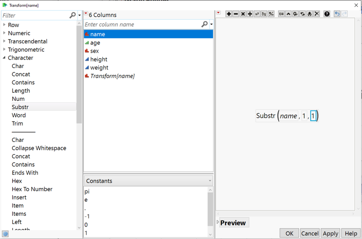Click the column name search magnifier

tap(204, 24)
